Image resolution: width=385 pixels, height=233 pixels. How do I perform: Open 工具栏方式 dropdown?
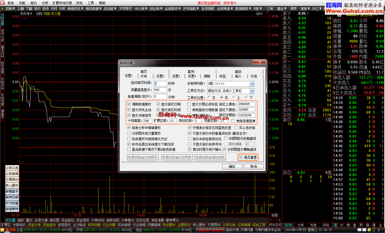point(252,91)
